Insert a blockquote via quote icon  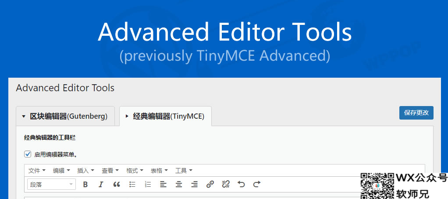116,184
